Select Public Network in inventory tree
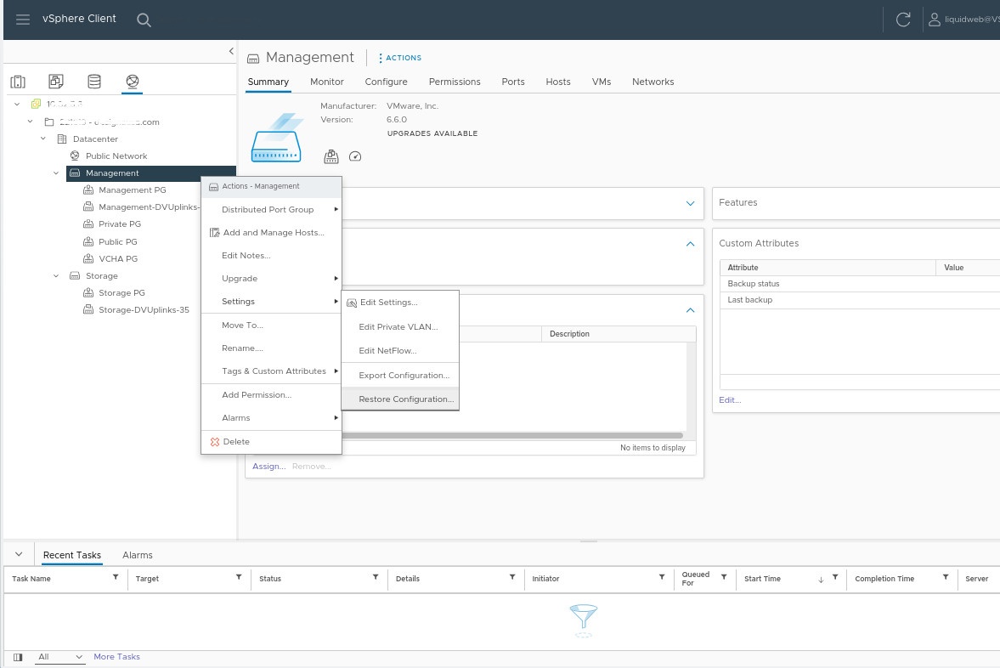This screenshot has width=1000, height=668. (x=116, y=156)
